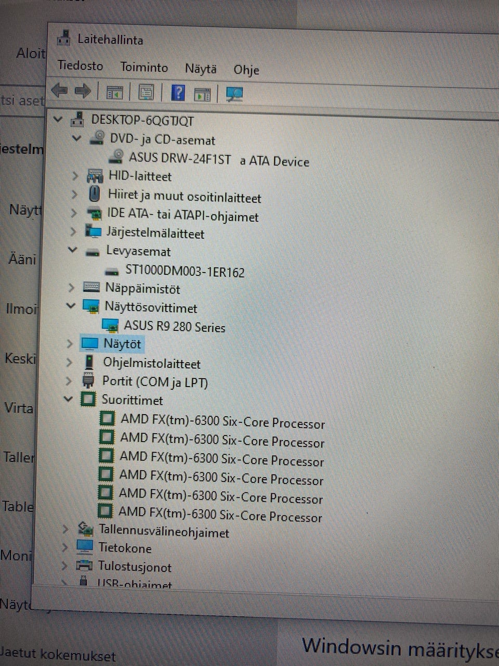Open the Tiedosto menu
The height and width of the screenshot is (666, 499).
80,66
